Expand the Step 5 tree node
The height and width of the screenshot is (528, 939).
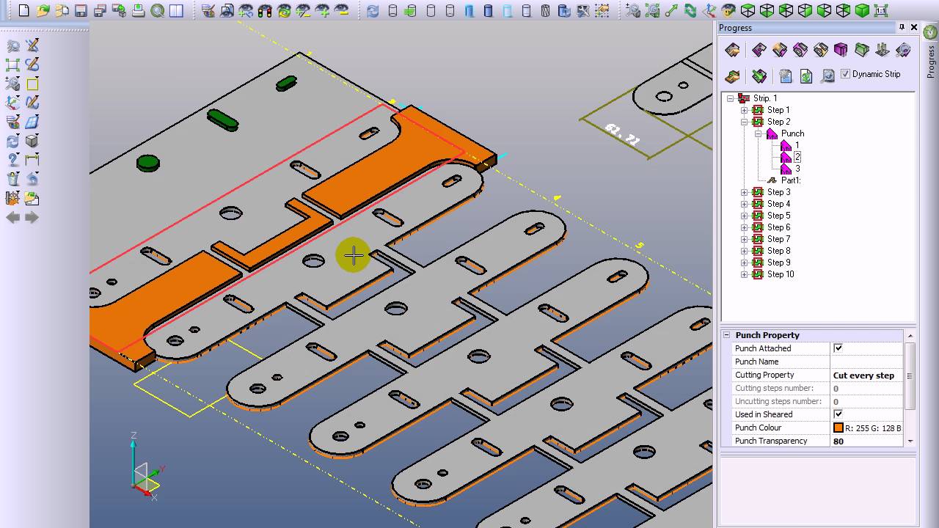(x=744, y=216)
